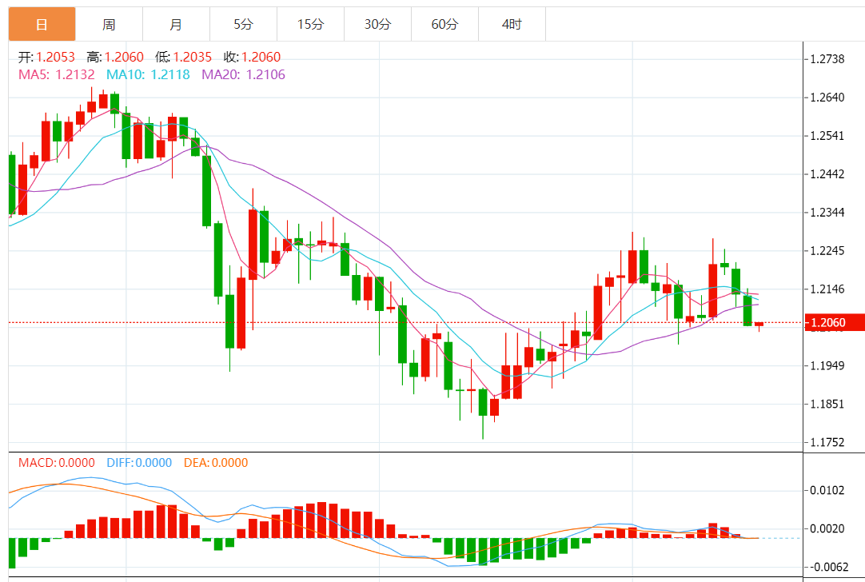This screenshot has width=865, height=582.
Task: Click the red 1.2060 current price tag
Action: click(x=835, y=323)
